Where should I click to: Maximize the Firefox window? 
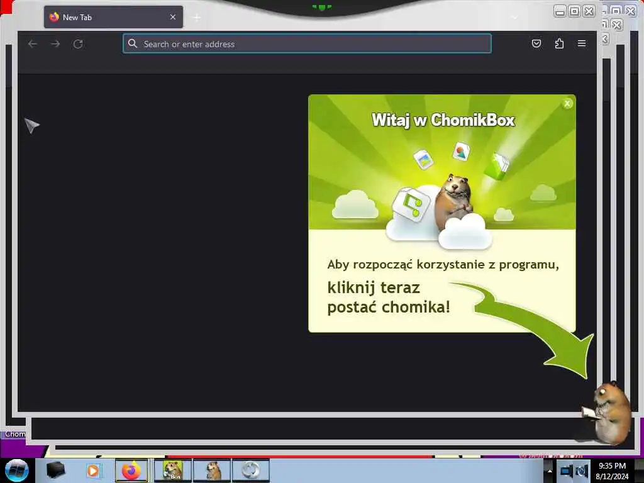tap(574, 11)
